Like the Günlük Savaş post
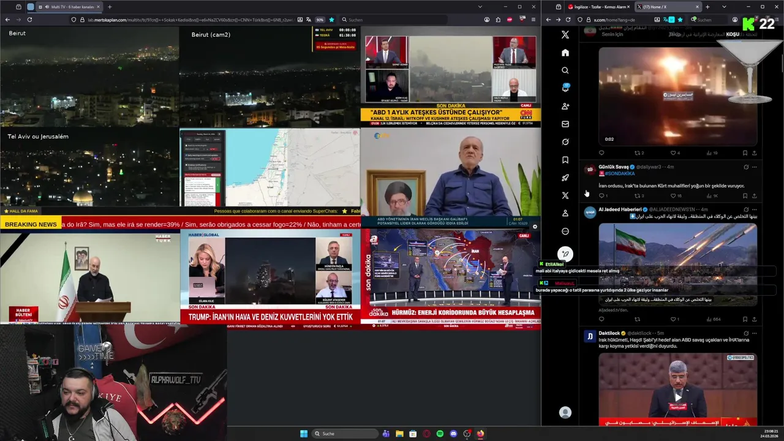The width and height of the screenshot is (784, 441). [673, 196]
